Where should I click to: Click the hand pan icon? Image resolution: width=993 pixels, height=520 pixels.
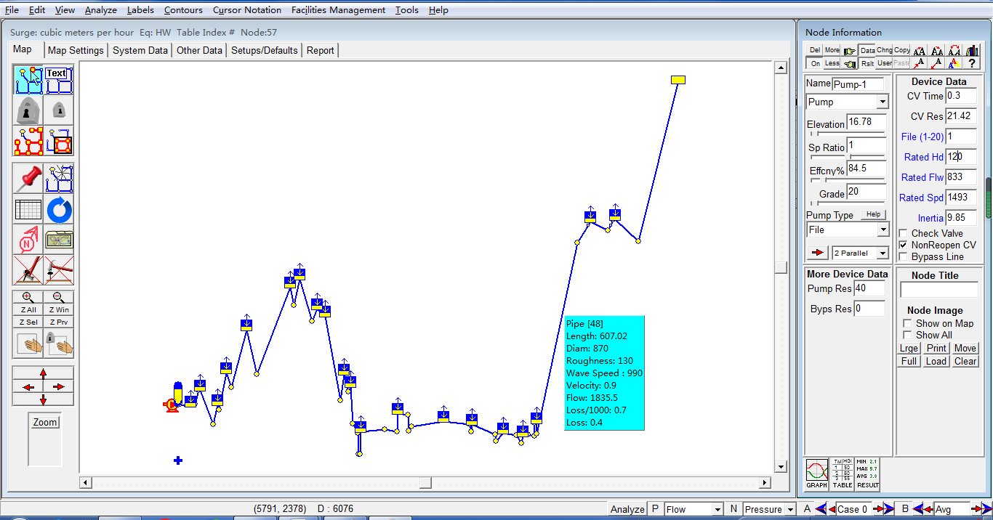point(28,344)
